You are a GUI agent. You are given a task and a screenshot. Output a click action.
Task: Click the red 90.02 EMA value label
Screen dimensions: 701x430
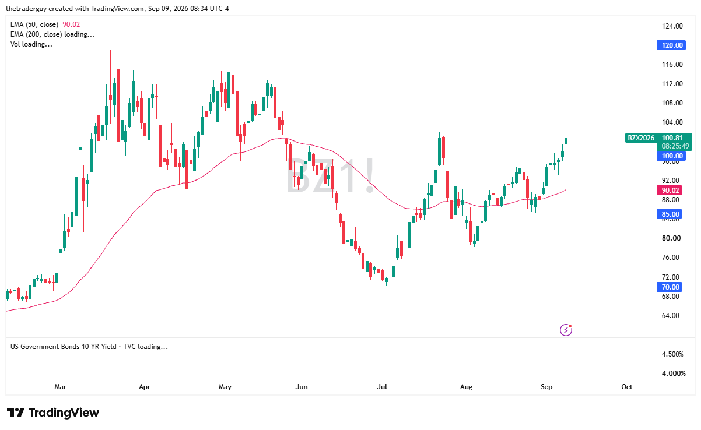(671, 190)
